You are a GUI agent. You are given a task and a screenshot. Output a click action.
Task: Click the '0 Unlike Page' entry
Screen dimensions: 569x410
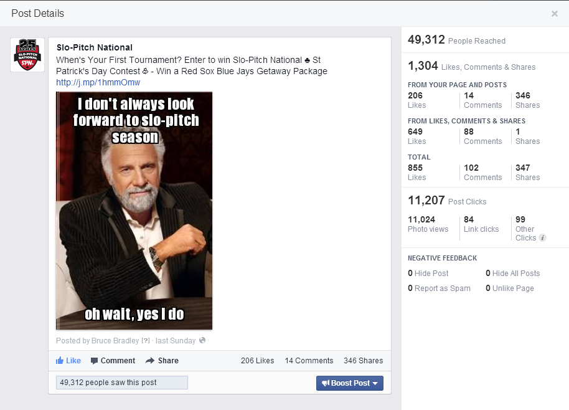(x=510, y=288)
